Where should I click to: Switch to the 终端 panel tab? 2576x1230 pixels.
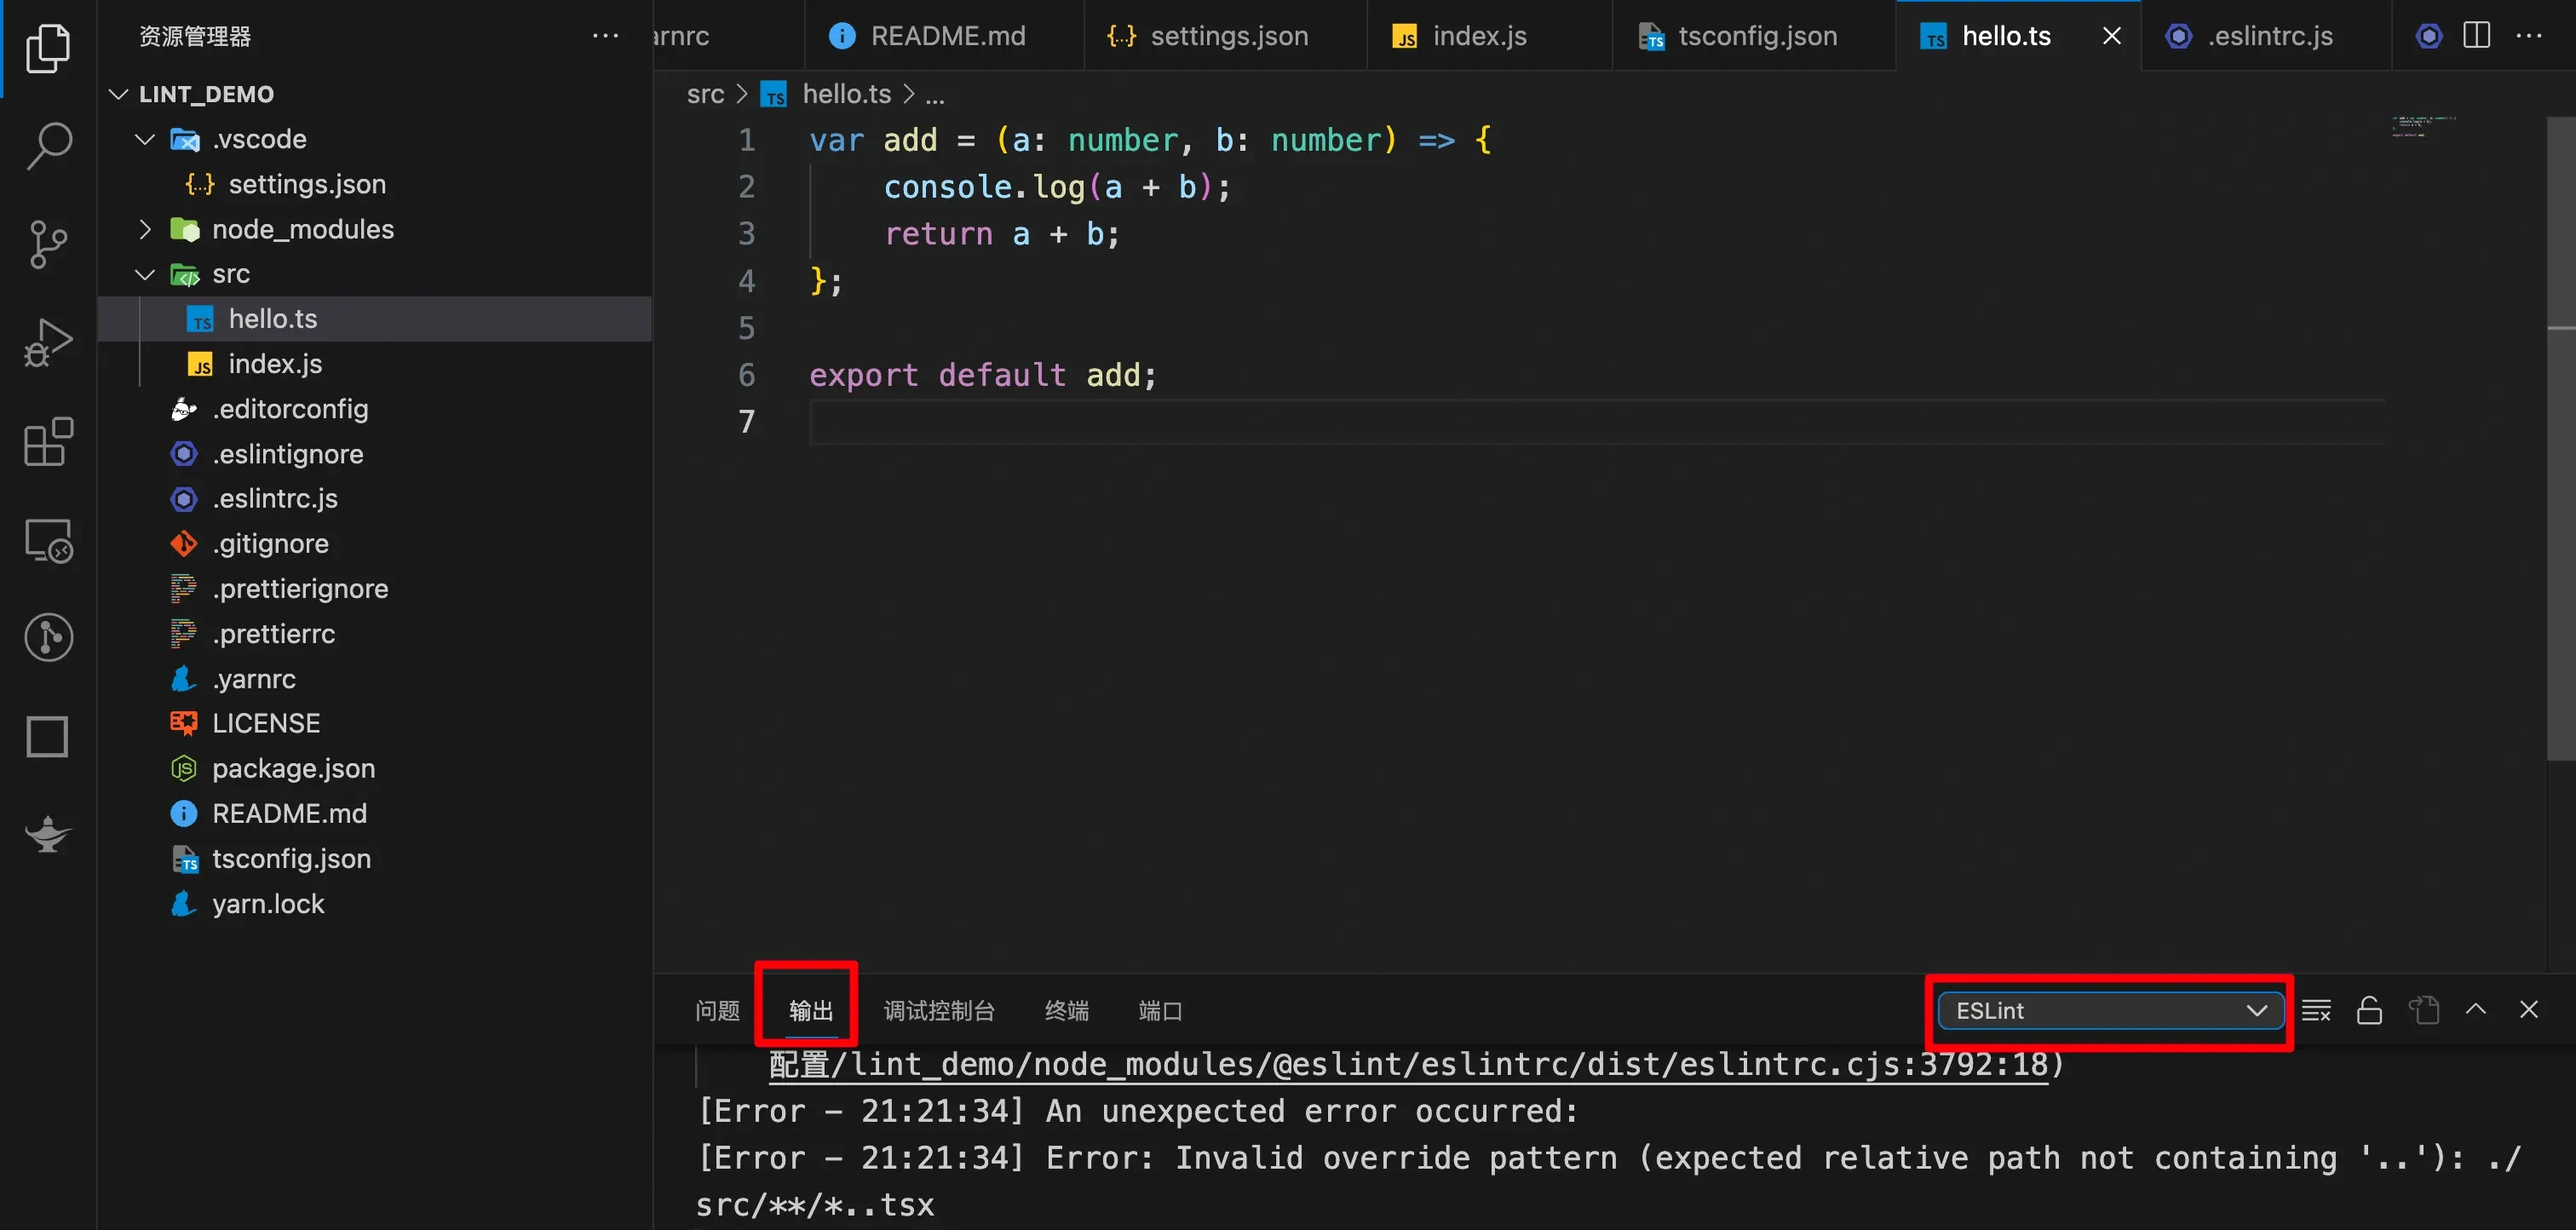(x=1066, y=1011)
